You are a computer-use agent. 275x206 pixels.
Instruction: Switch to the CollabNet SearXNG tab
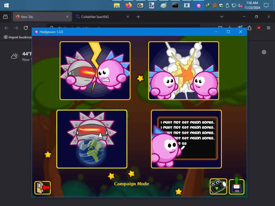pyautogui.click(x=102, y=17)
